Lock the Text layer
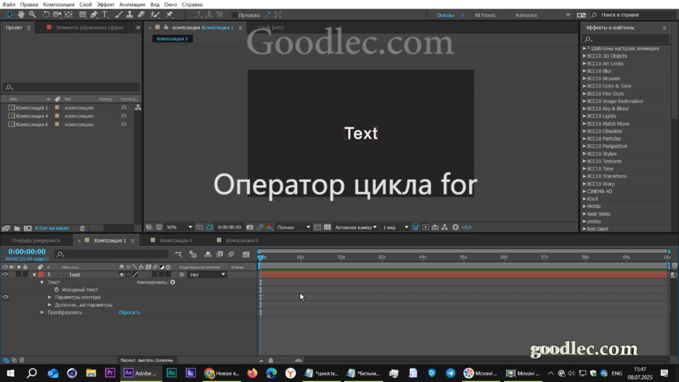The image size is (679, 382). (x=25, y=275)
